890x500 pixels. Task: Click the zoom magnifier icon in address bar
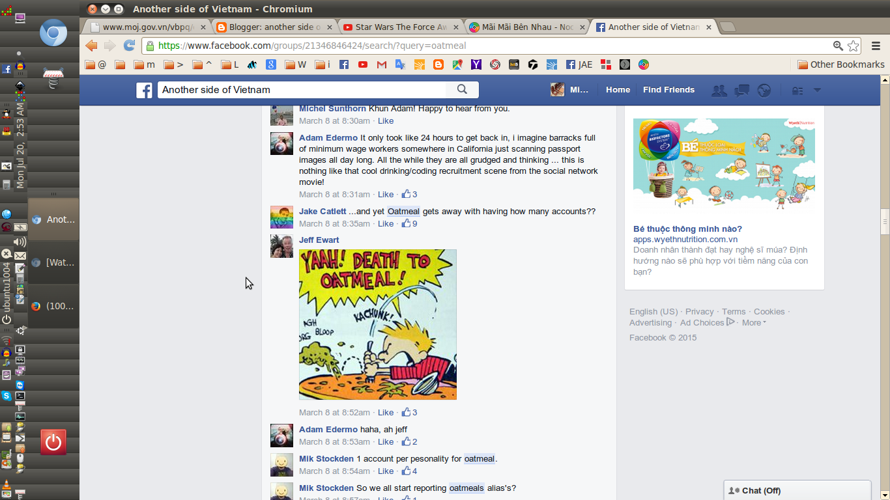point(839,46)
